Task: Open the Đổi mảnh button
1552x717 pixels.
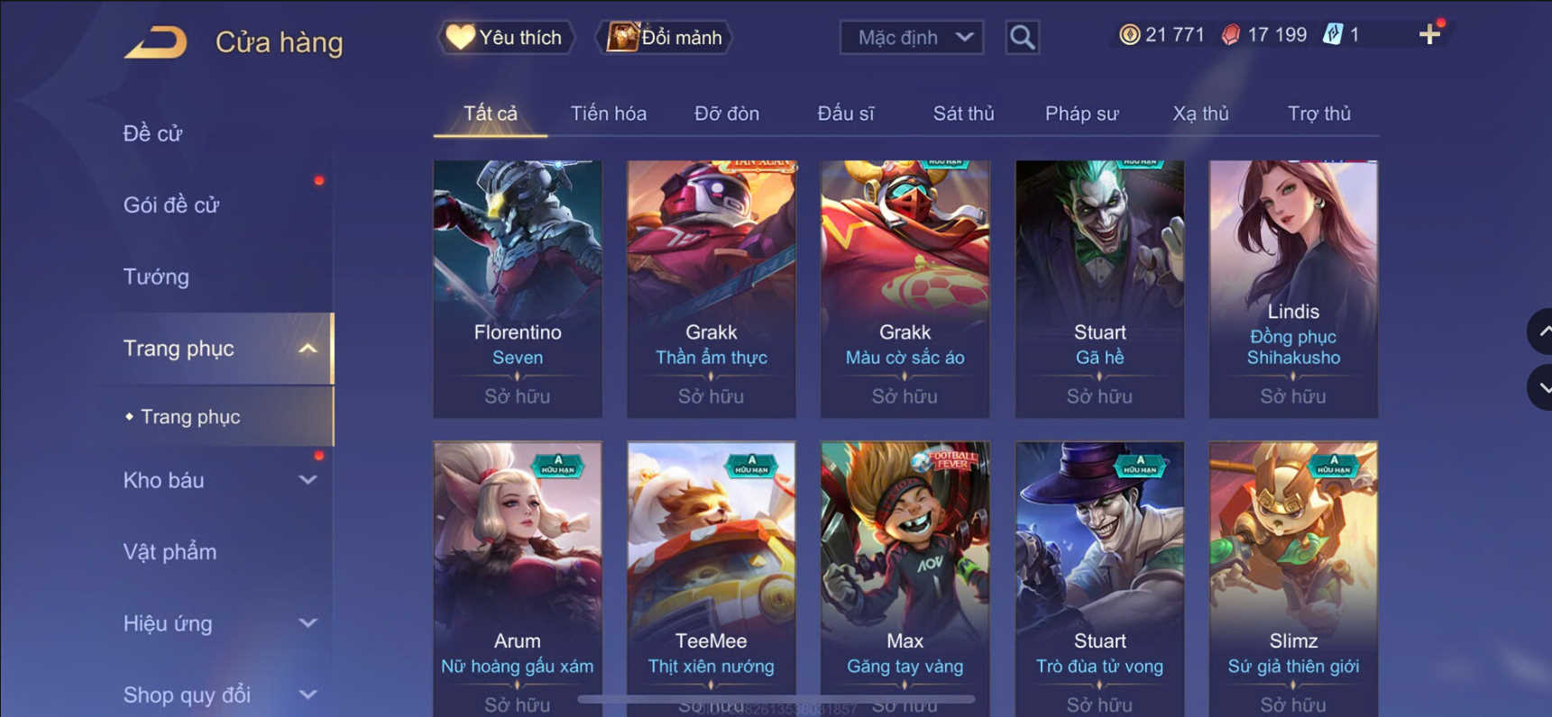Action: 665,38
